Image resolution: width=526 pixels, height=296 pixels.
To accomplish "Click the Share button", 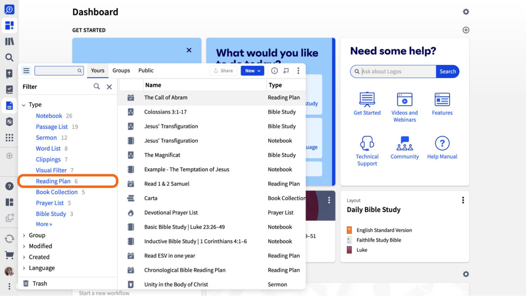I will pos(223,71).
